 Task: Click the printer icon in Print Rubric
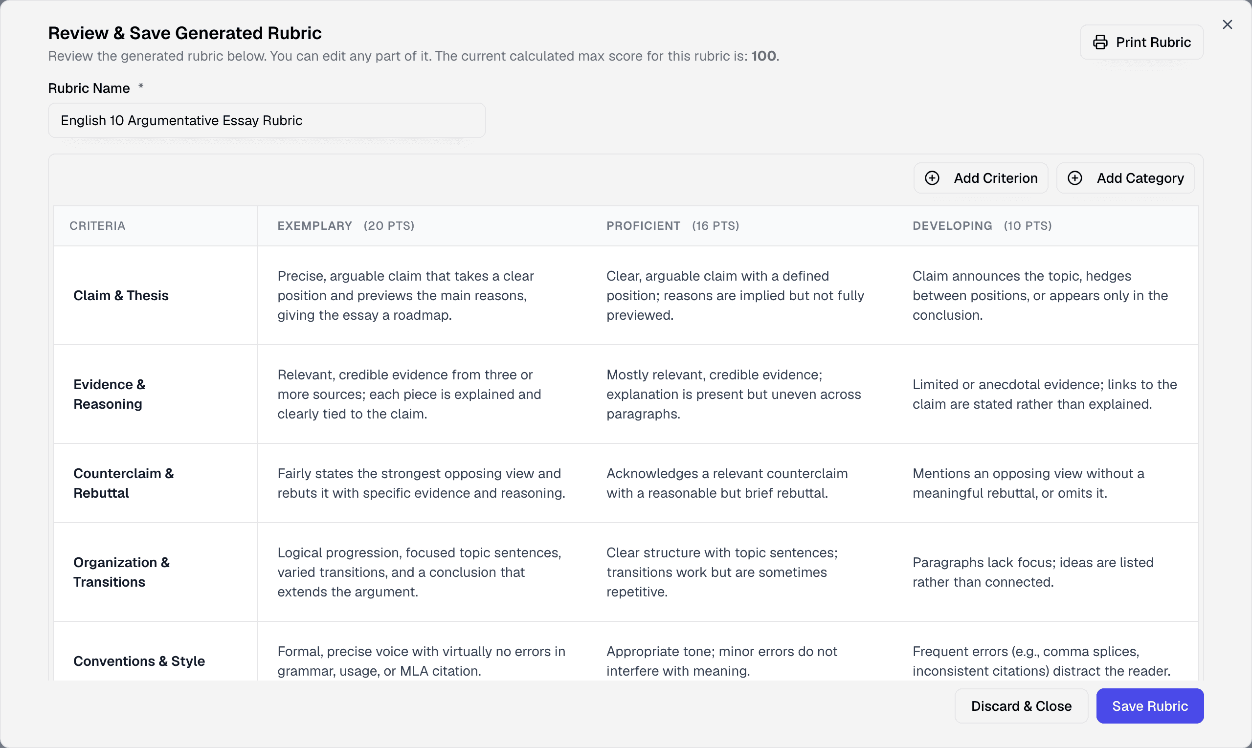point(1100,43)
